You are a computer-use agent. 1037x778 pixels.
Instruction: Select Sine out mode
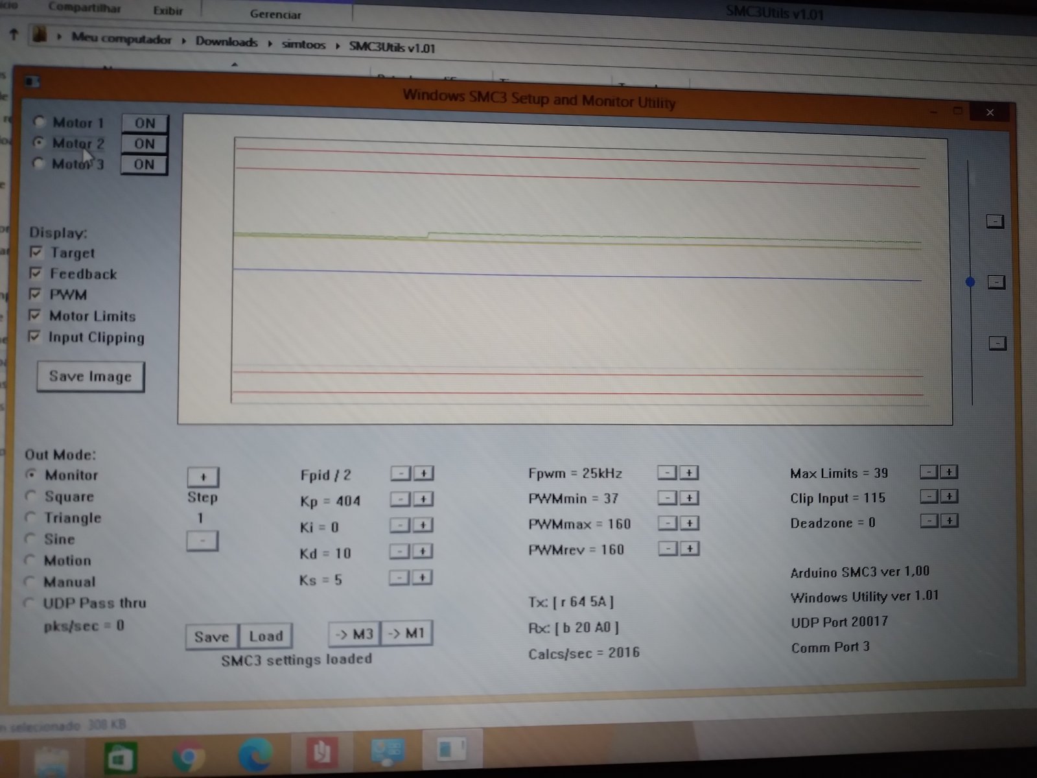click(29, 539)
